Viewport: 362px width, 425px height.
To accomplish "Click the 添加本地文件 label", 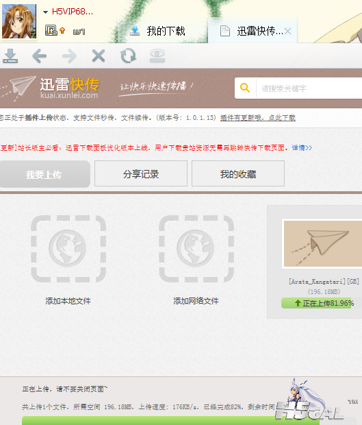I will pos(68,301).
